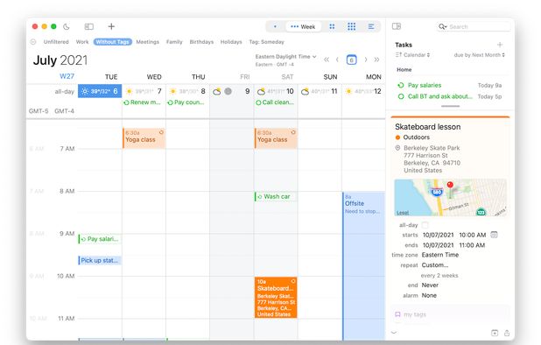Select the Meetings filter tab

147,42
